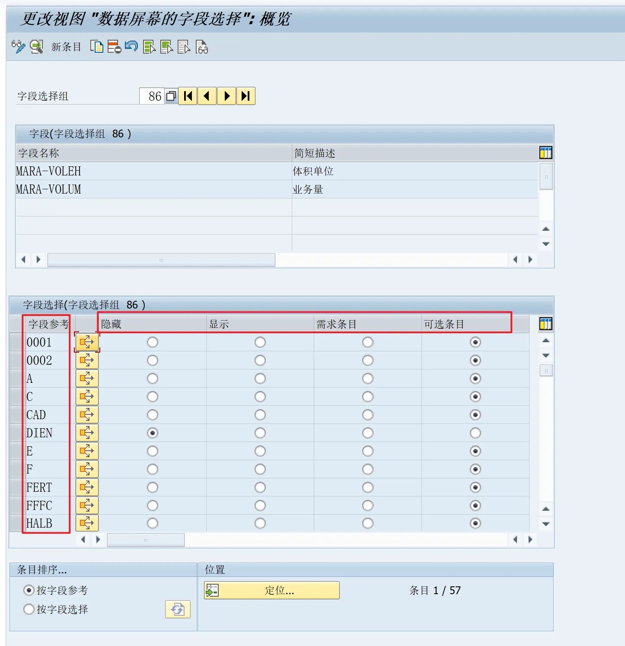Choose the 按字段选择 sort option
This screenshot has height=646, width=625.
click(x=29, y=609)
